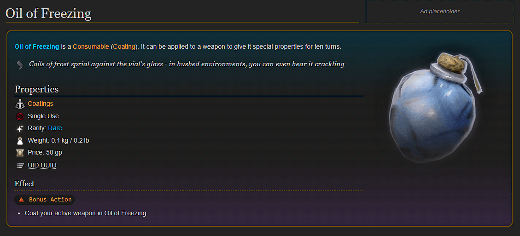This screenshot has height=236, width=520.
Task: Follow the orange Coatings property link
Action: pos(41,104)
